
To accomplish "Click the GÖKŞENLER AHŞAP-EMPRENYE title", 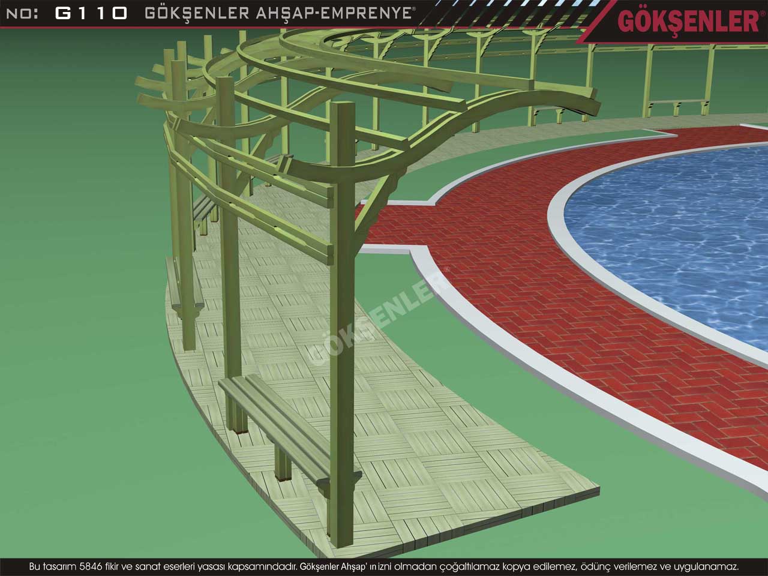I will click(279, 13).
